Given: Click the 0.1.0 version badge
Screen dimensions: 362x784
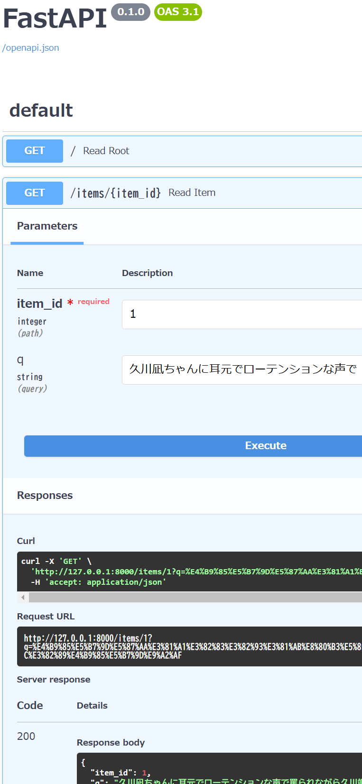Looking at the screenshot, I should 130,12.
